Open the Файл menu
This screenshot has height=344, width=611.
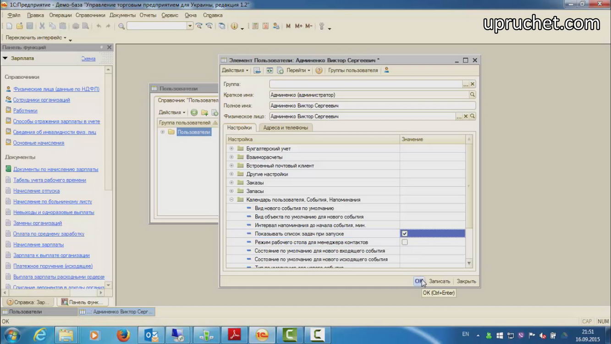[14, 15]
